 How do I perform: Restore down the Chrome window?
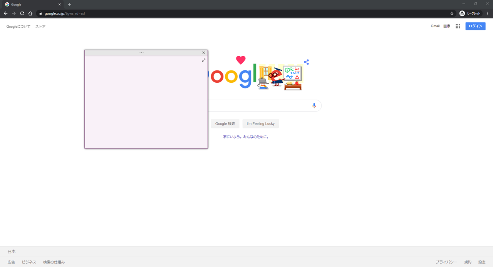coord(475,3)
